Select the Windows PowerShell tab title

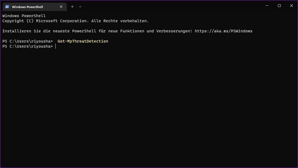point(27,7)
